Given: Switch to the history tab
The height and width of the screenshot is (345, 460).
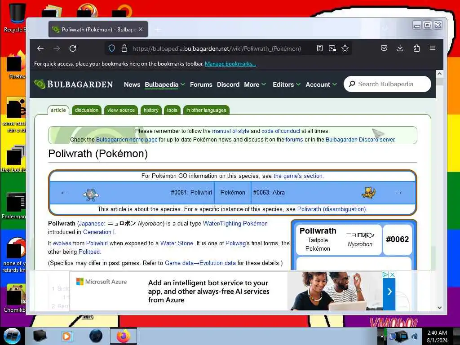Looking at the screenshot, I should click(151, 110).
